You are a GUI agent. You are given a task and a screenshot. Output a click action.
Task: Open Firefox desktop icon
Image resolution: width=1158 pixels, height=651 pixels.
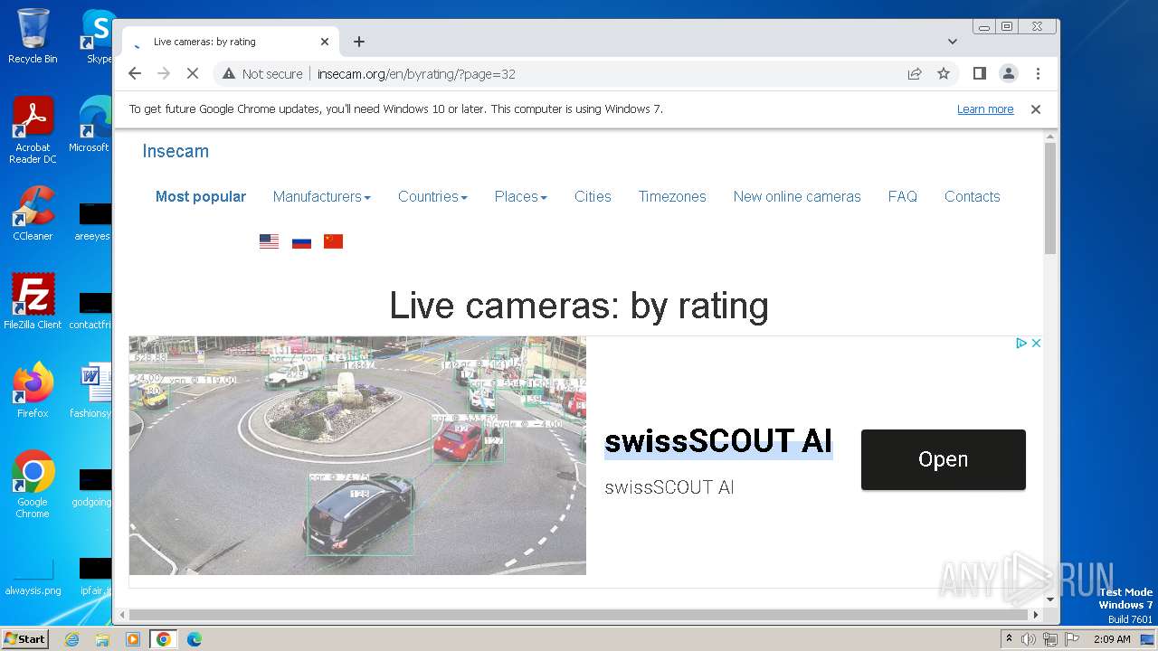[x=33, y=390]
